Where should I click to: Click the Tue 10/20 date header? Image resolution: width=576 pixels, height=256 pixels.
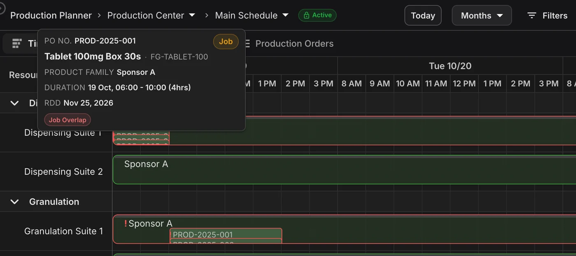click(450, 66)
